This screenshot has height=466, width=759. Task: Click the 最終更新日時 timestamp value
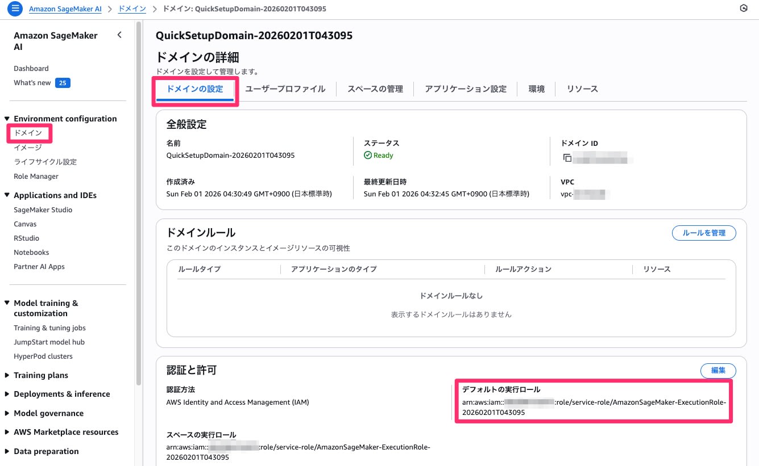point(446,194)
